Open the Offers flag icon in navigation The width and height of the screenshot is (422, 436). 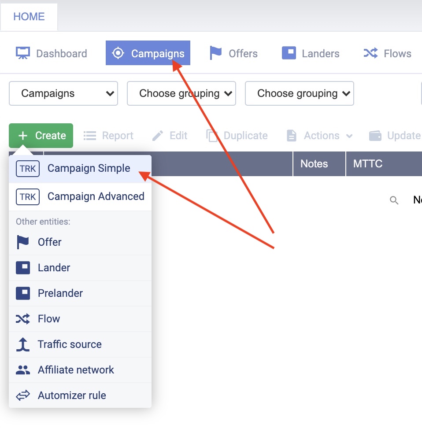coord(215,53)
